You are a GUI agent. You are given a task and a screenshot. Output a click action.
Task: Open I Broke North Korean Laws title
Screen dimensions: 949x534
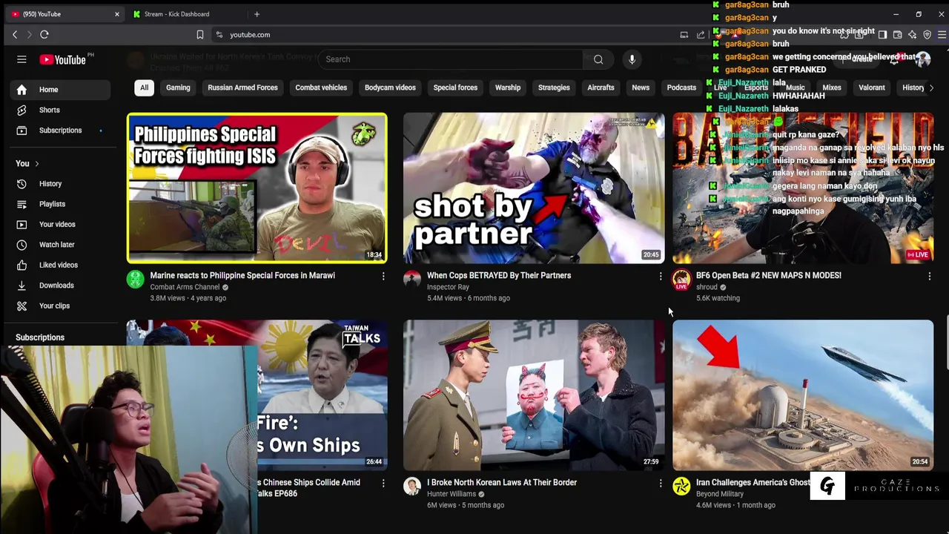point(502,482)
